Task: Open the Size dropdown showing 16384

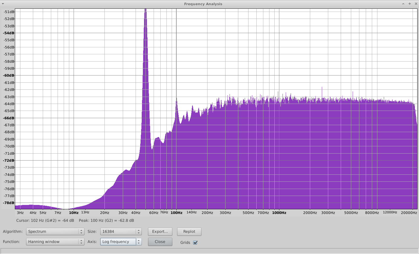Action: point(121,231)
